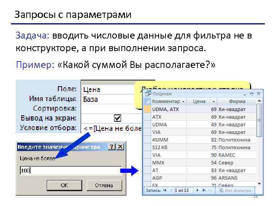Click the select-all corner box of the datasheet
Image resolution: width=274 pixels, height=206 pixels.
tap(148, 101)
